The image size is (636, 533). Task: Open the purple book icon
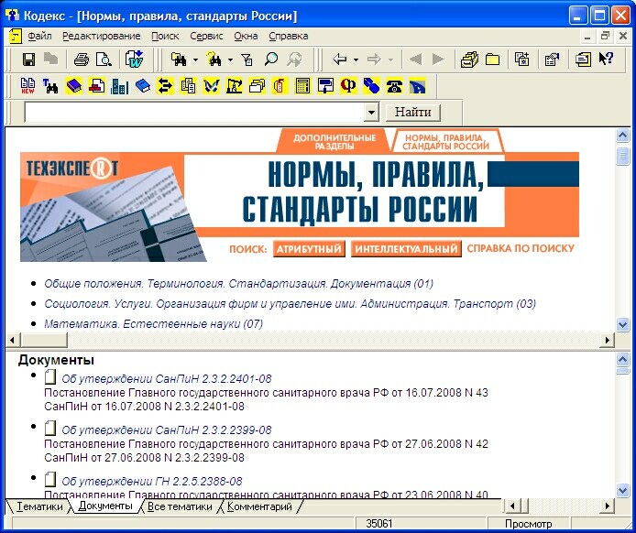point(74,86)
